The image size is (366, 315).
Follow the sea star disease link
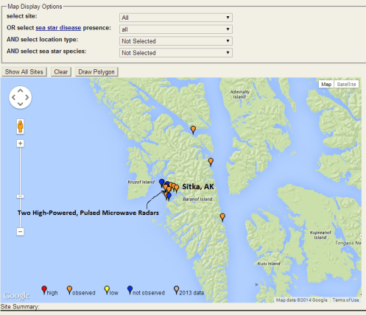58,28
